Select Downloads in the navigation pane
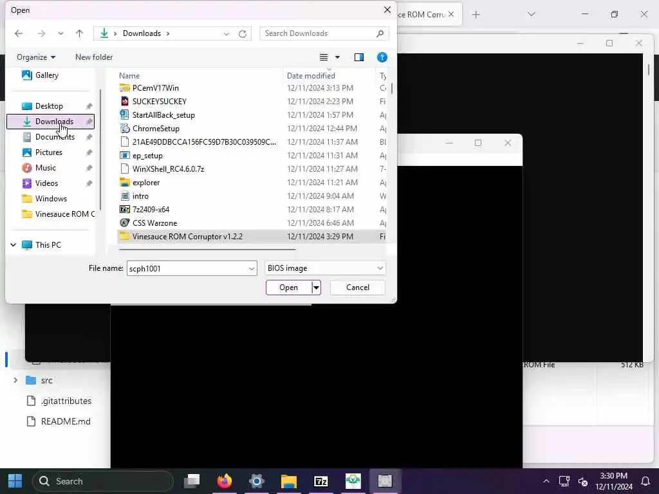The width and height of the screenshot is (659, 494). pyautogui.click(x=50, y=122)
